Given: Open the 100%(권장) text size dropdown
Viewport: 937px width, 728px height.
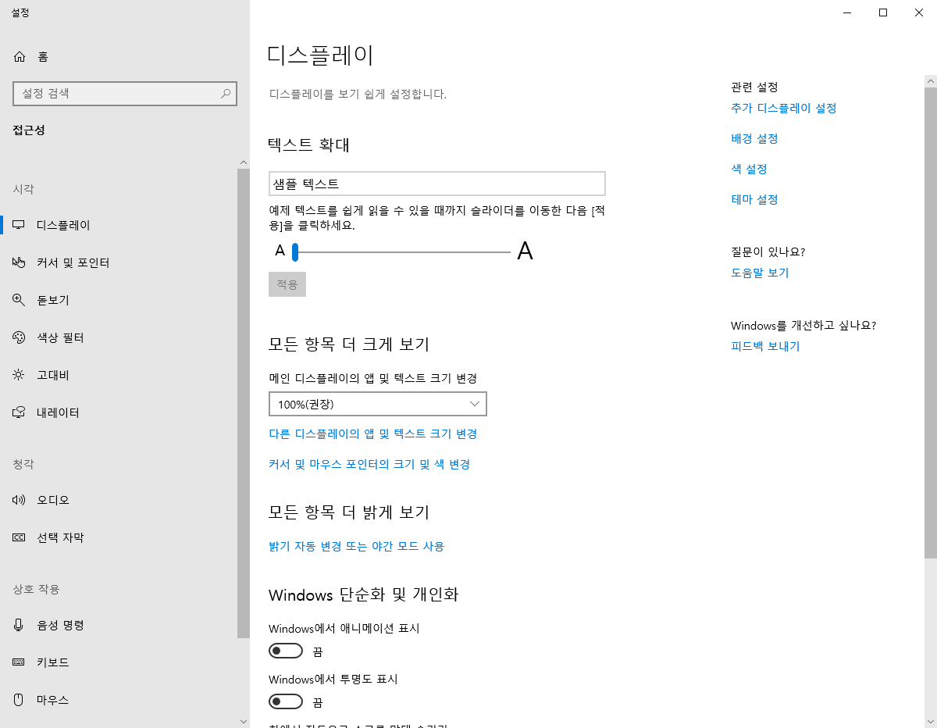Looking at the screenshot, I should [377, 404].
